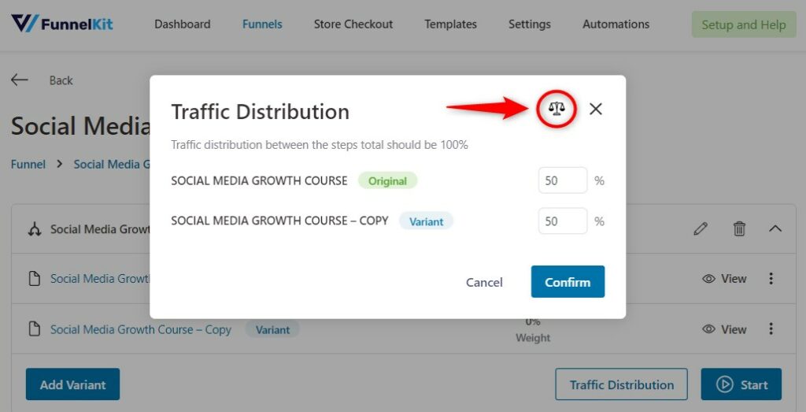
Task: Edit the Original percentage field
Action: [x=562, y=180]
